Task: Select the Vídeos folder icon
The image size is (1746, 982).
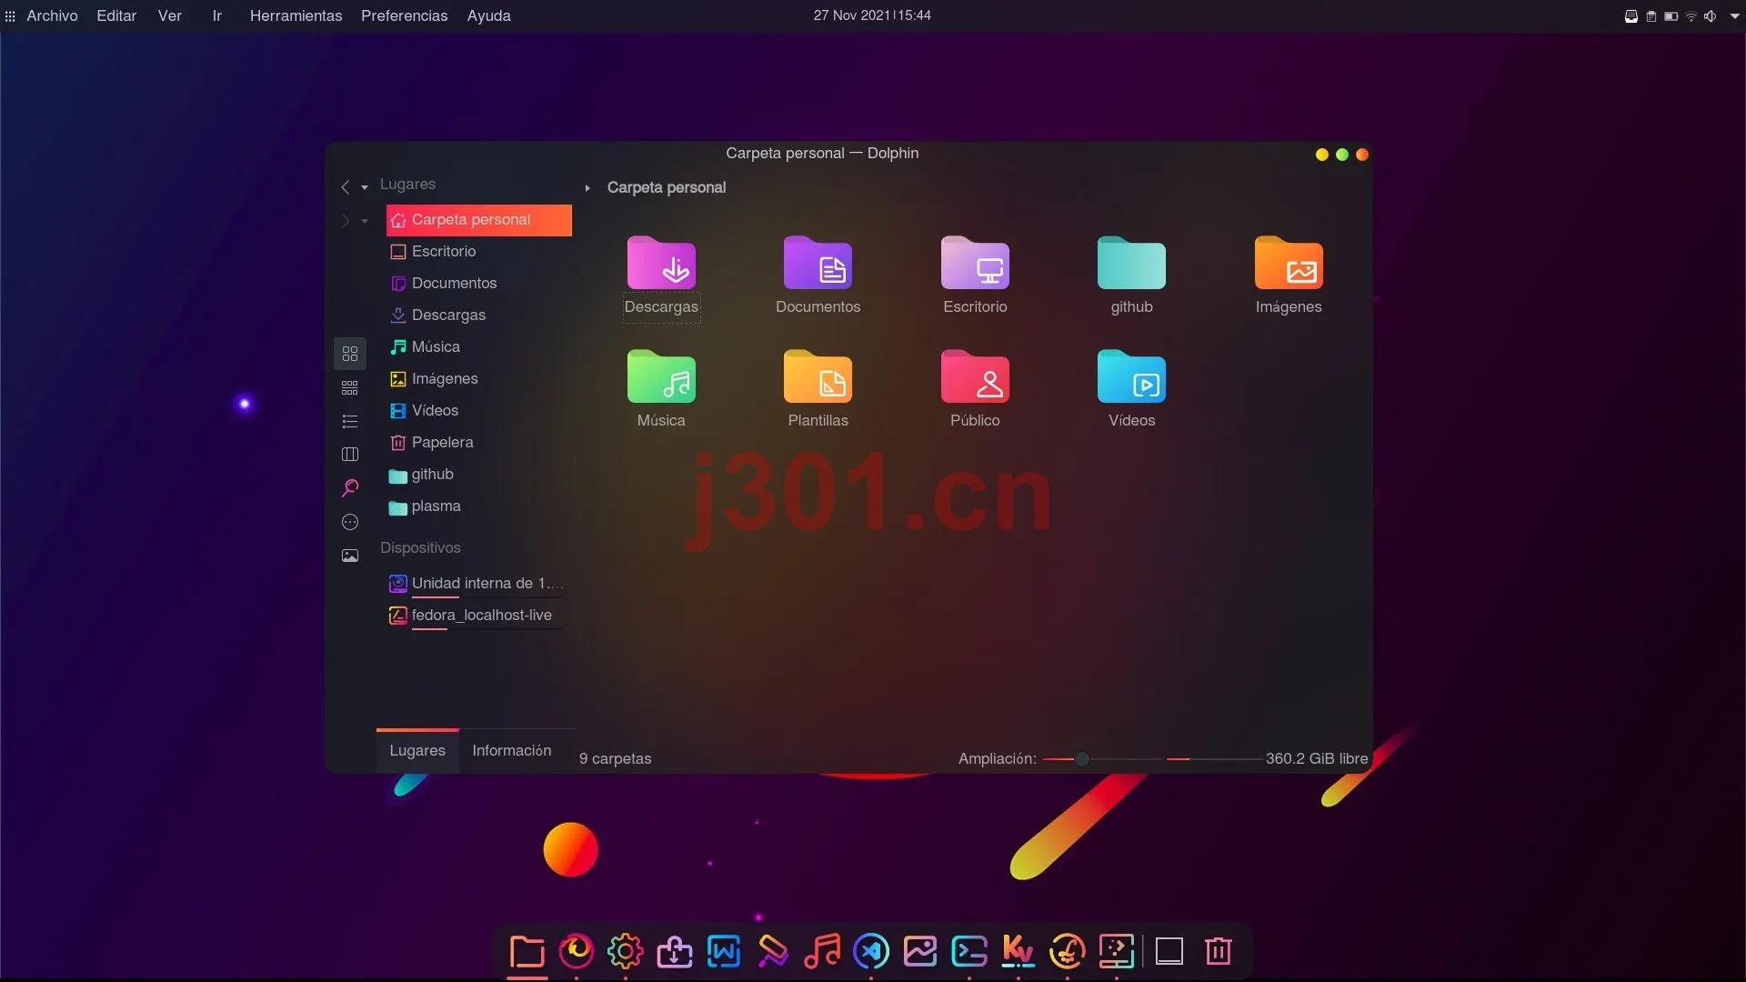Action: pyautogui.click(x=1131, y=376)
